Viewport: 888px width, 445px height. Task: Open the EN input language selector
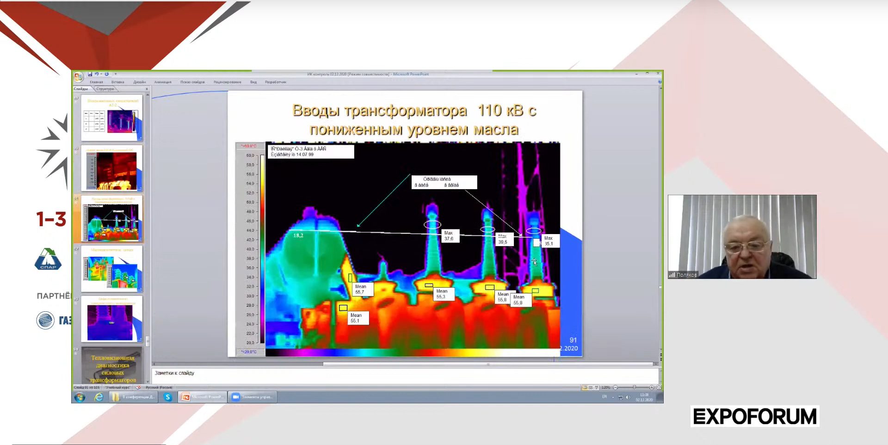(x=604, y=397)
